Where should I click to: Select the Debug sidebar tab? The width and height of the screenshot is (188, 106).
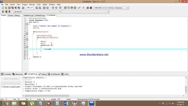click(17, 15)
